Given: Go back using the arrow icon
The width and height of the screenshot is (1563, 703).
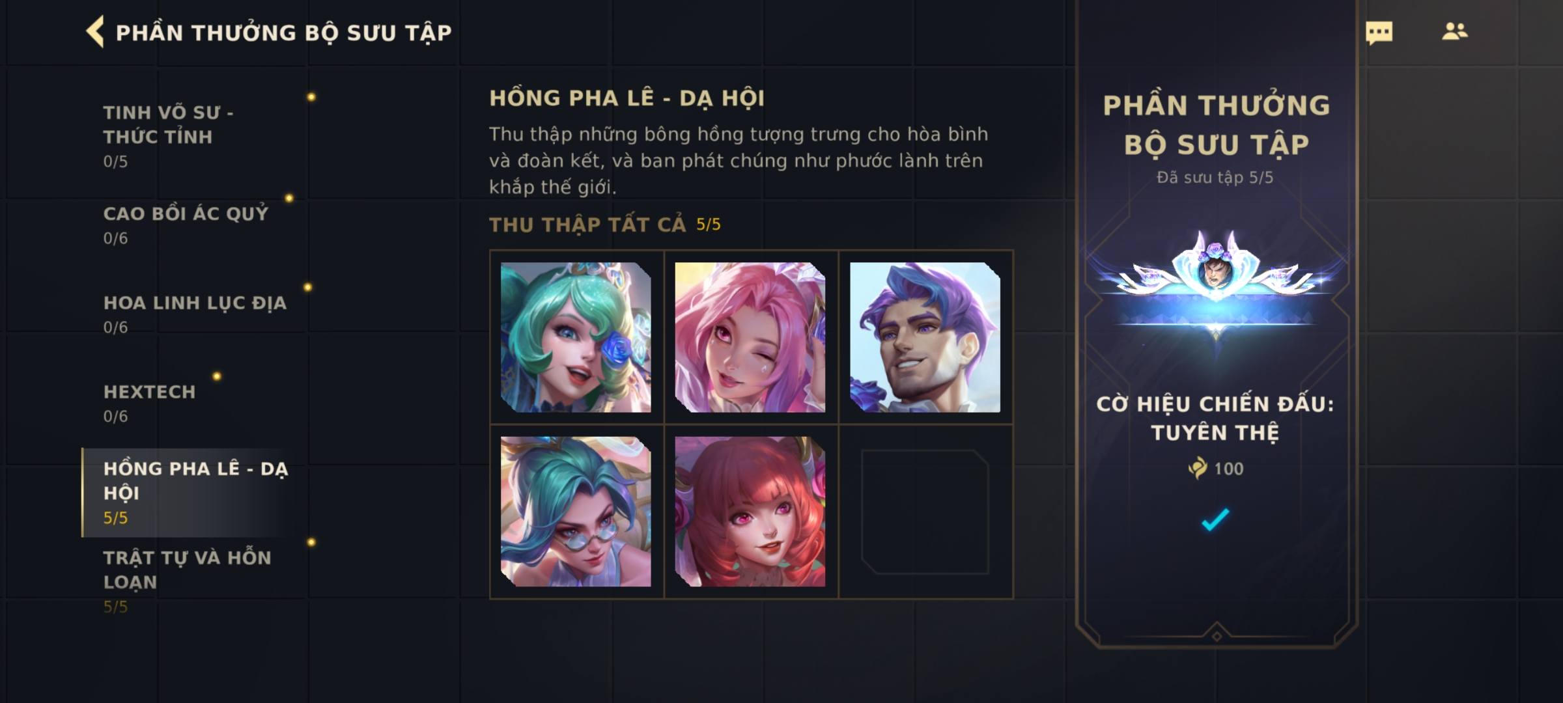Looking at the screenshot, I should pos(95,32).
